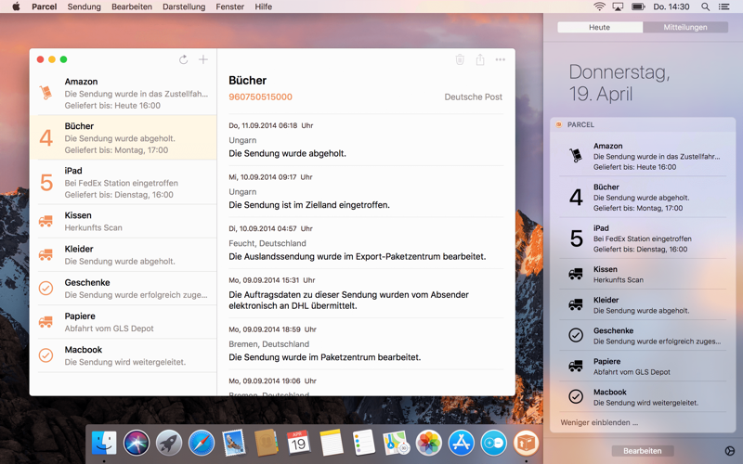The width and height of the screenshot is (743, 464).
Task: Add a new shipment with plus icon
Action: pyautogui.click(x=203, y=59)
